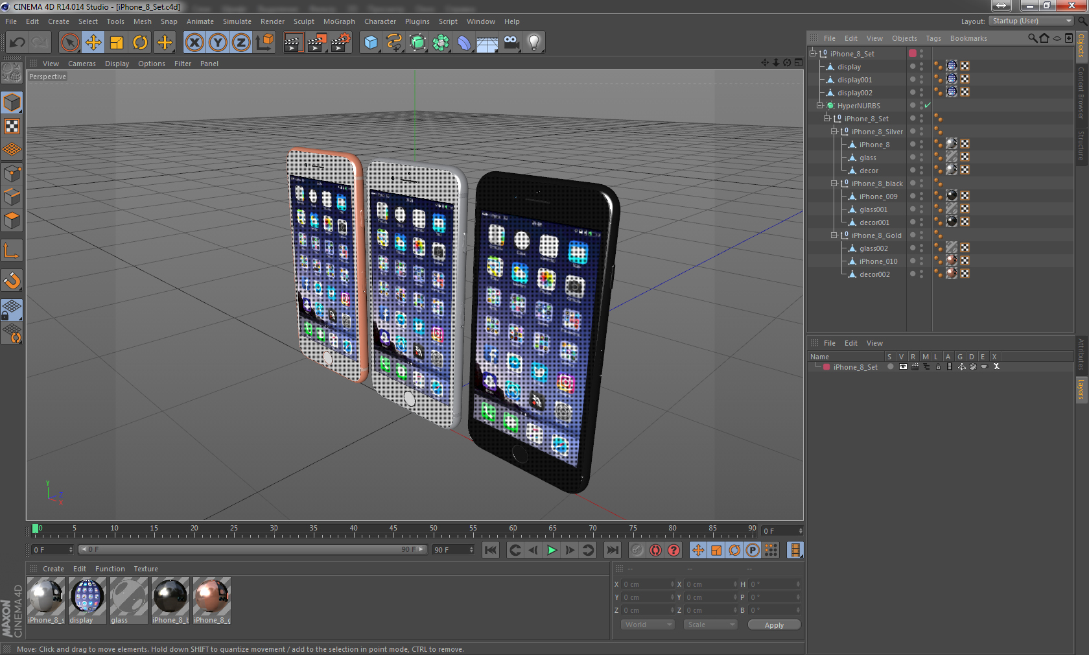This screenshot has width=1089, height=655.
Task: Toggle Y axis lock
Action: [x=218, y=43]
